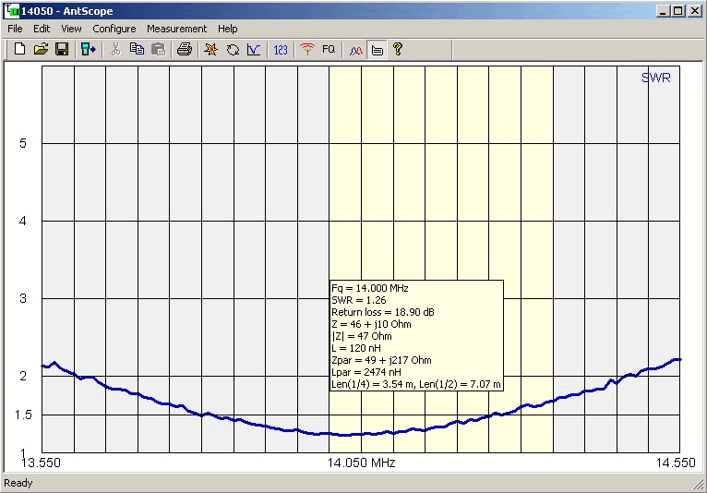Click the New document toolbar icon
The width and height of the screenshot is (707, 493).
click(x=19, y=50)
